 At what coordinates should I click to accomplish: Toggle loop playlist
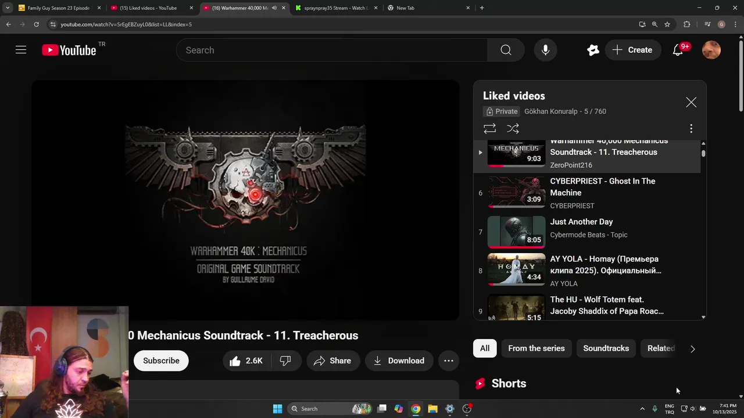click(490, 128)
